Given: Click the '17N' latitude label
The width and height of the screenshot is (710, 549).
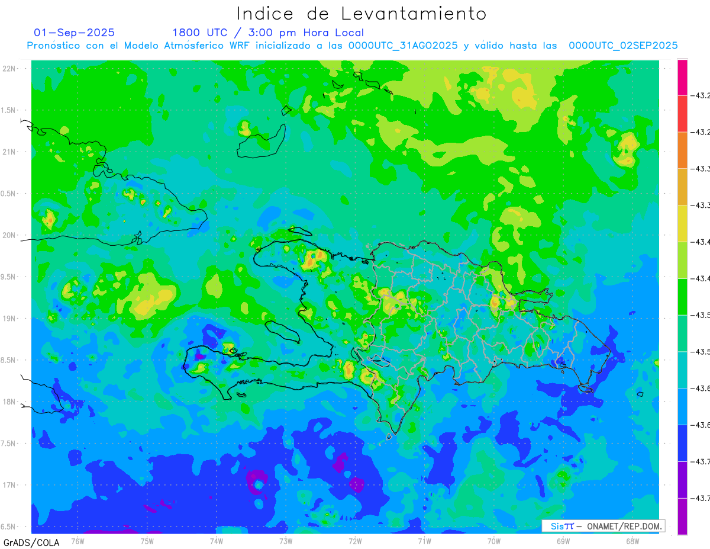Looking at the screenshot, I should coord(10,485).
